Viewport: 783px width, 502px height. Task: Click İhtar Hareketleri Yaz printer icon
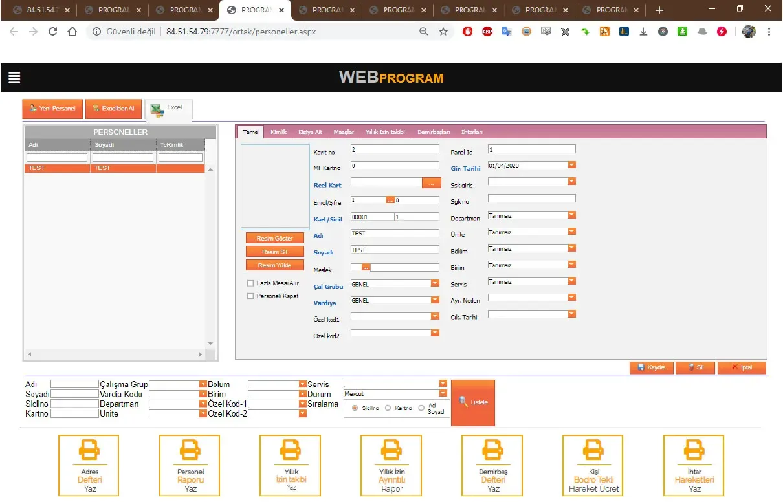[694, 449]
